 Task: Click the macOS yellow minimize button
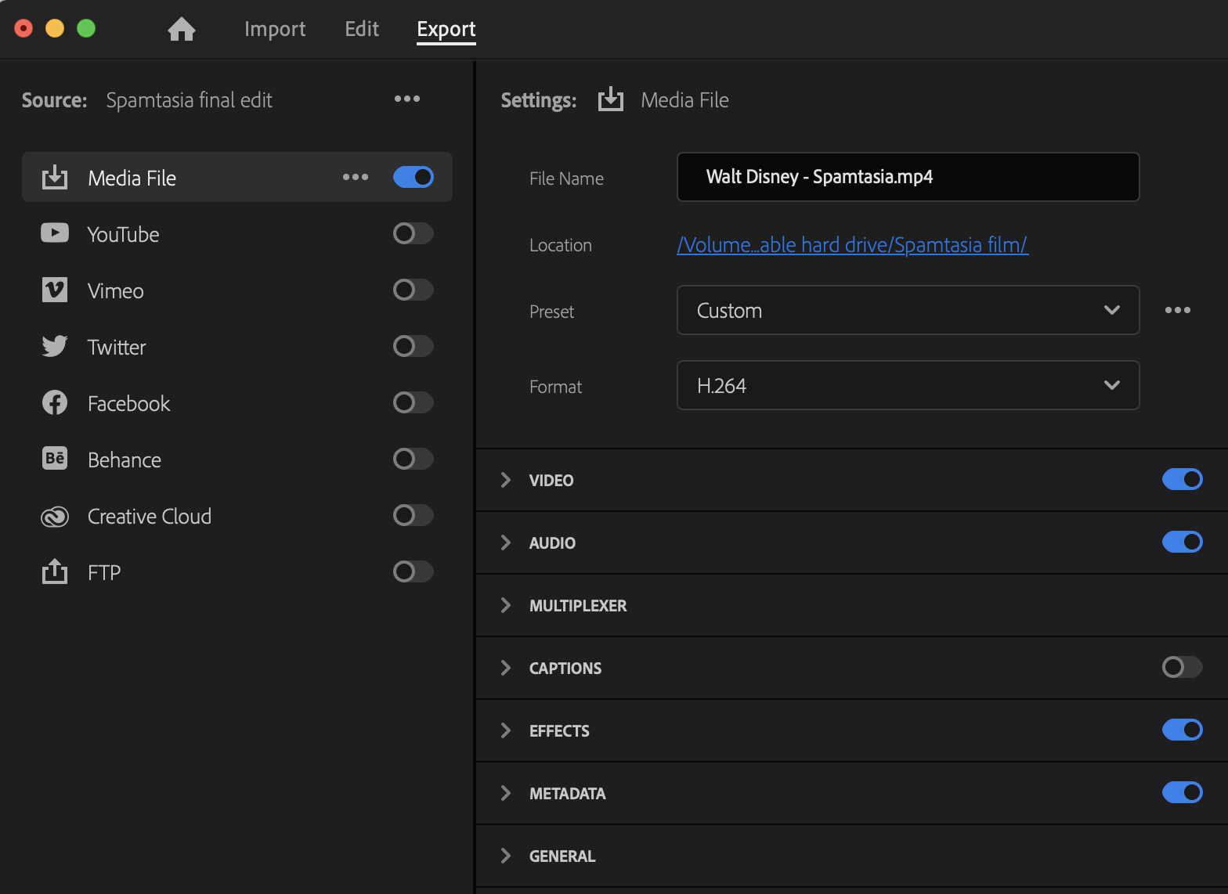55,28
